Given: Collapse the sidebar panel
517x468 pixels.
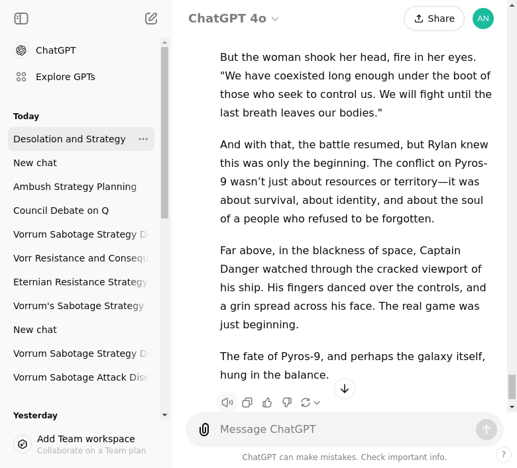Looking at the screenshot, I should (x=21, y=19).
